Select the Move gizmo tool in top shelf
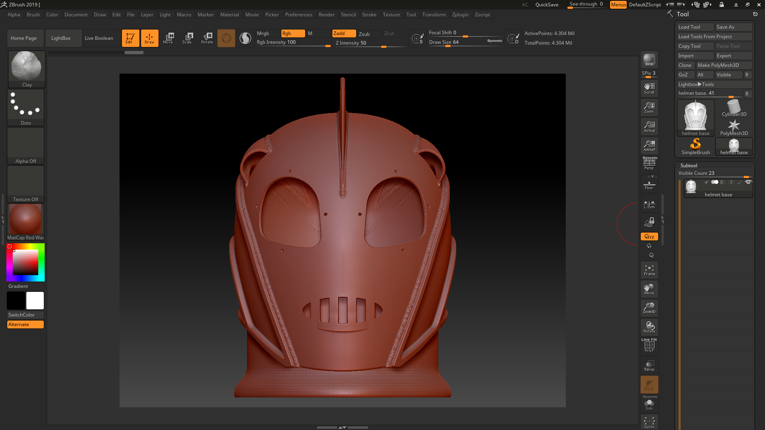This screenshot has height=430, width=765. click(168, 38)
